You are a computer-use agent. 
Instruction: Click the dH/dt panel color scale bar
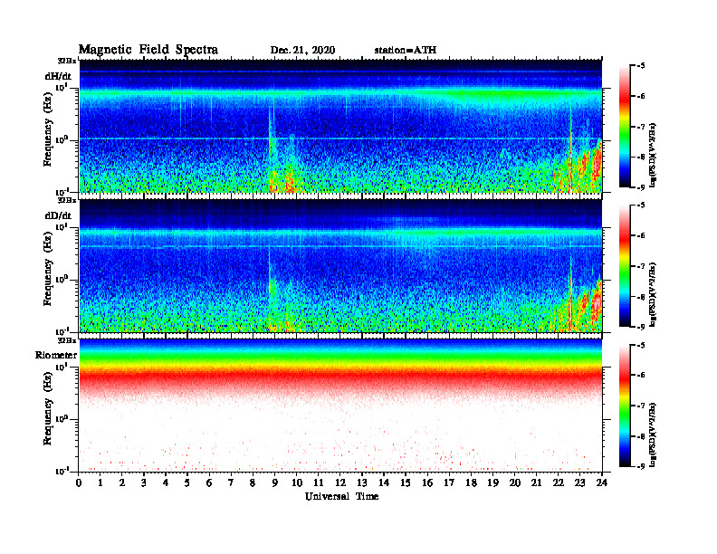point(625,127)
